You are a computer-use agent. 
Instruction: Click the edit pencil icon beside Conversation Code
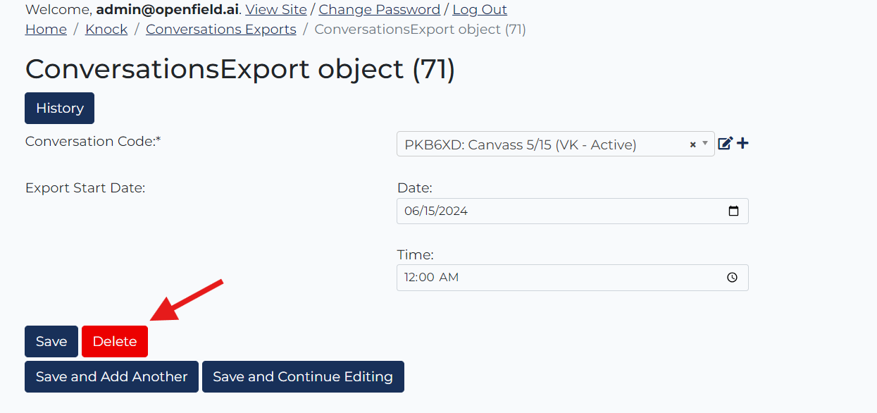point(726,144)
